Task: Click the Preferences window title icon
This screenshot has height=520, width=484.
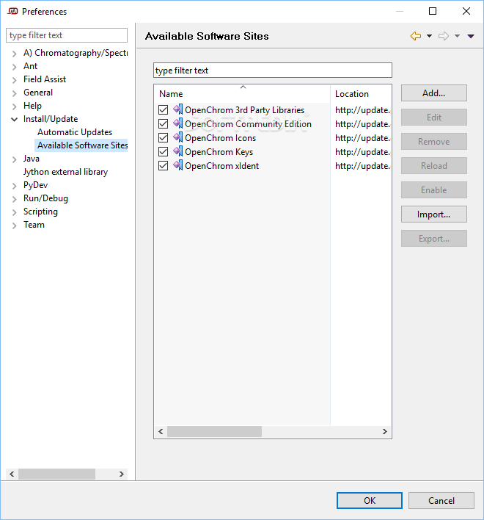Action: pos(12,11)
